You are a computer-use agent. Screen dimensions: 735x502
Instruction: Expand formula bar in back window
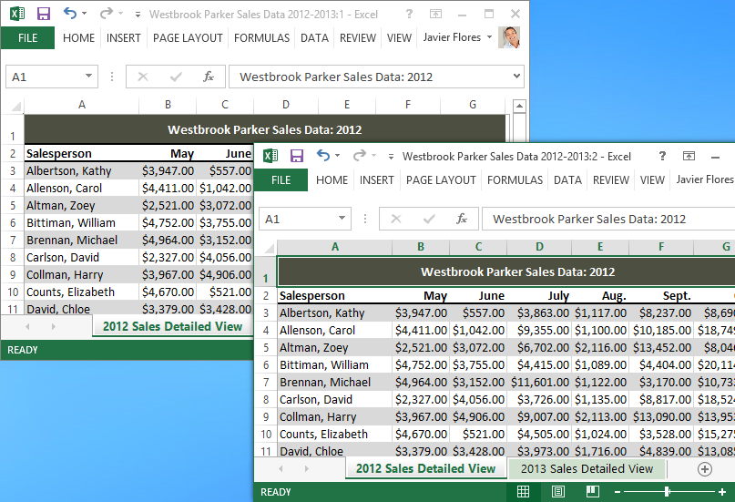coord(516,76)
